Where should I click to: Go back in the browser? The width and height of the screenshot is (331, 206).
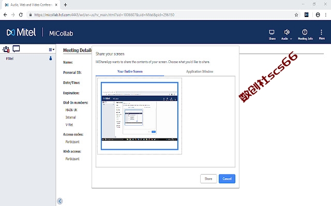[5, 15]
